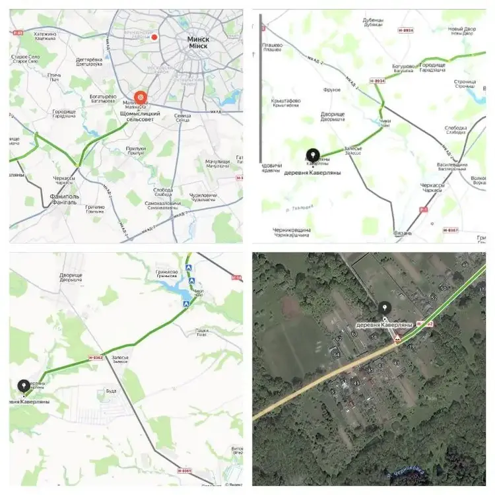The height and width of the screenshot is (495, 495).
Task: Click the topmost blue bus stop icon near Гриньково
Action: 189,268
